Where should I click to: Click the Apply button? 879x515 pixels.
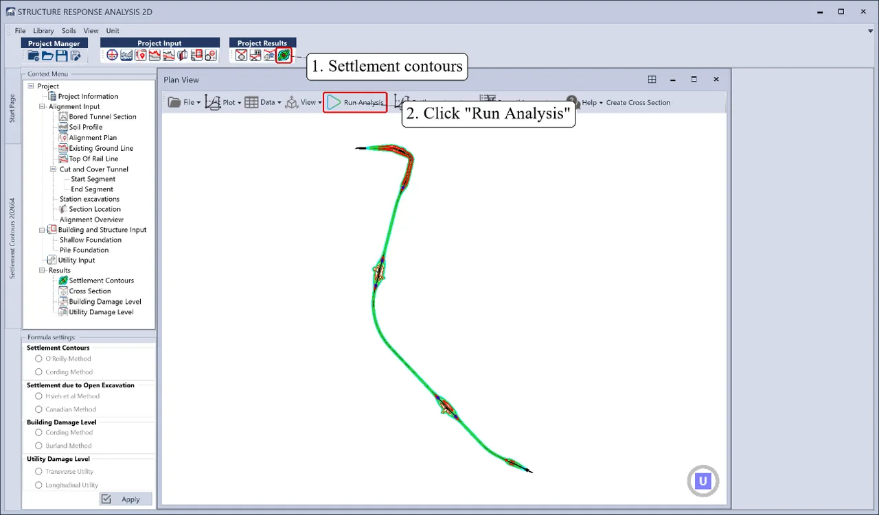click(126, 499)
